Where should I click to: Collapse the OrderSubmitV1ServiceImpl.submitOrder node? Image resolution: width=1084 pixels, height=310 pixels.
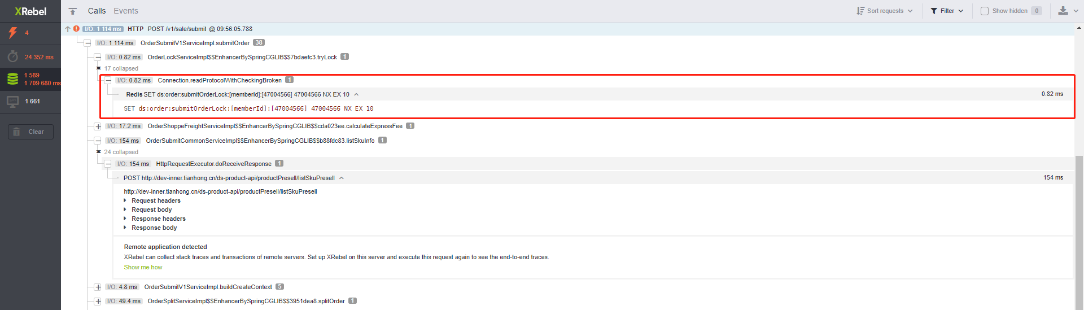[88, 43]
